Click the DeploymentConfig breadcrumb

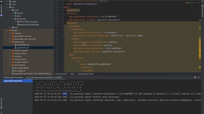(85, 74)
